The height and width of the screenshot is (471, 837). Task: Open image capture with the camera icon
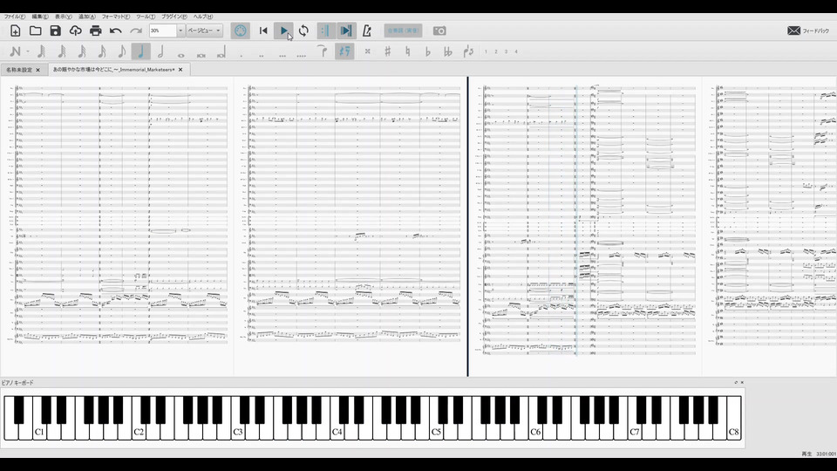pyautogui.click(x=439, y=31)
